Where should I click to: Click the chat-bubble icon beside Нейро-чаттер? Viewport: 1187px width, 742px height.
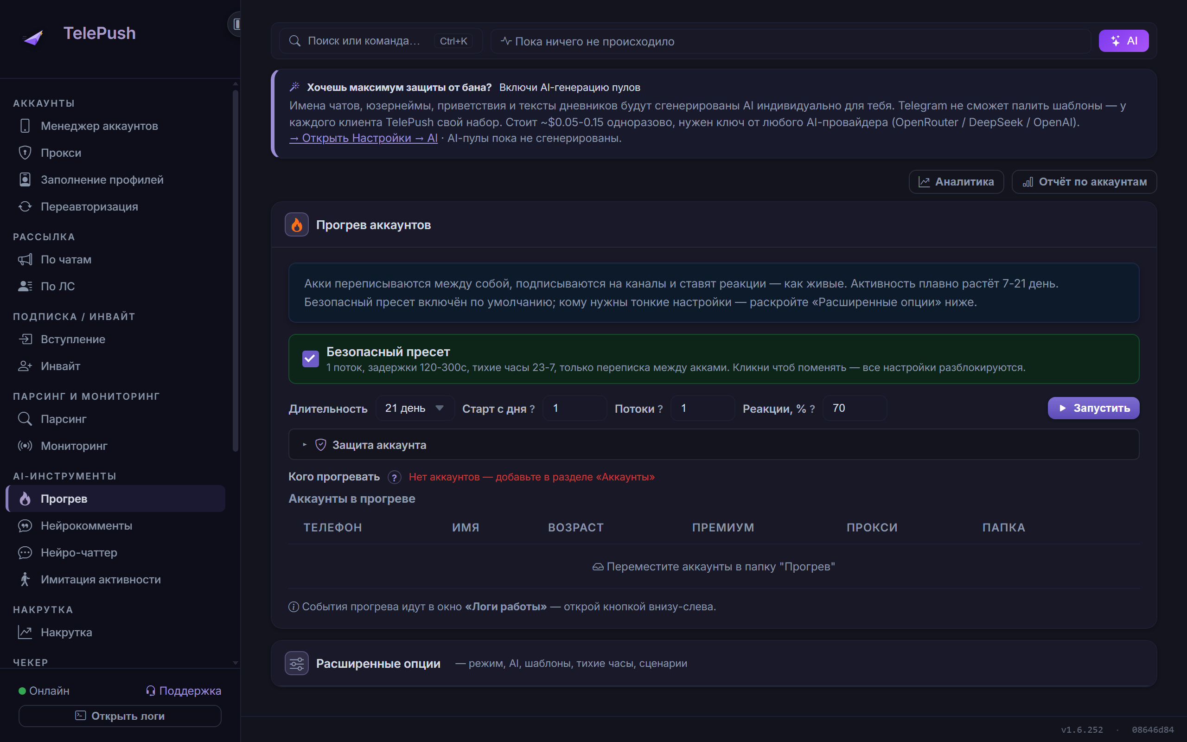click(x=25, y=553)
